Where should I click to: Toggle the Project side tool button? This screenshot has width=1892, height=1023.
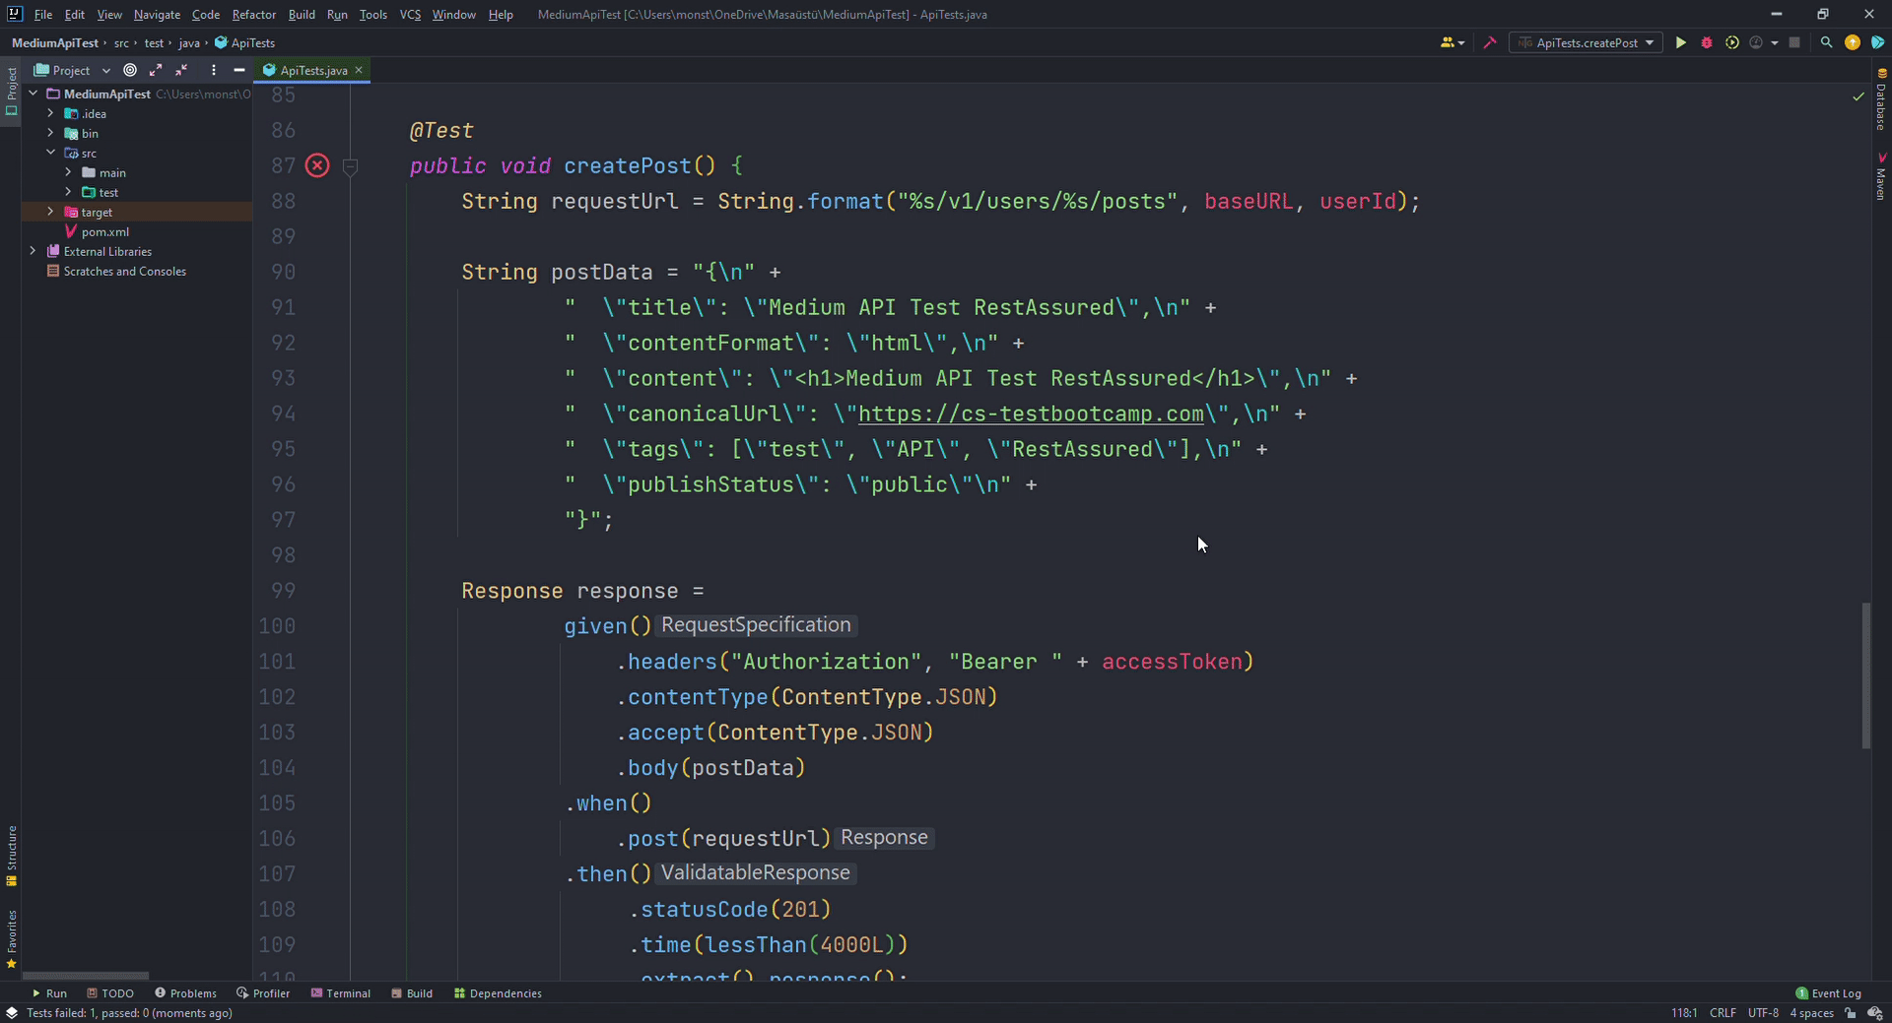(11, 91)
